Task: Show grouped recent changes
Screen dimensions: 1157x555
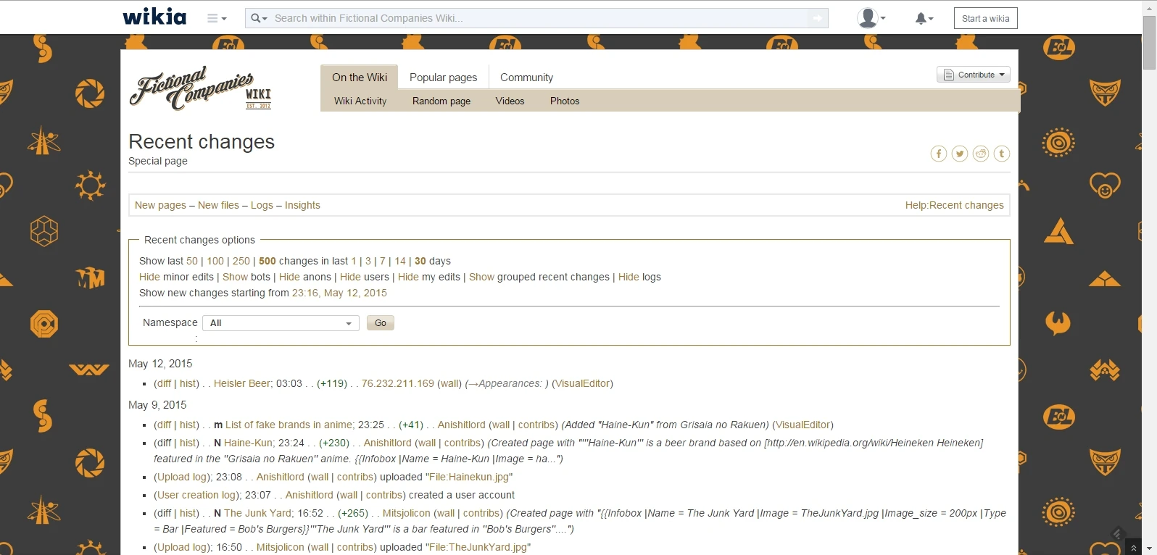Action: pos(481,277)
